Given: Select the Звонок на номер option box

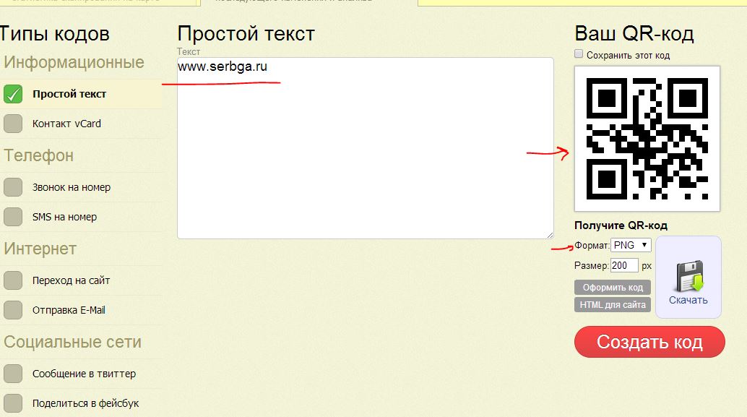Looking at the screenshot, I should click(14, 187).
